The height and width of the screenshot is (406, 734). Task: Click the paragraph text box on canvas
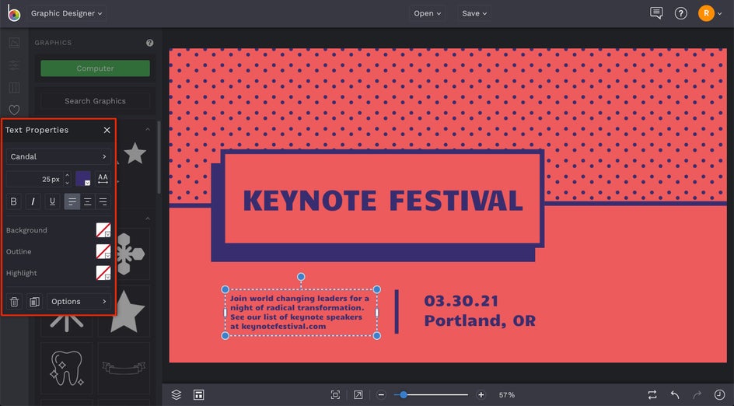299,313
